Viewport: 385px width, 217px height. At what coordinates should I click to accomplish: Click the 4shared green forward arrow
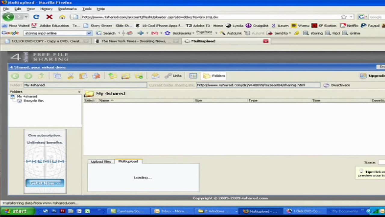point(28,76)
